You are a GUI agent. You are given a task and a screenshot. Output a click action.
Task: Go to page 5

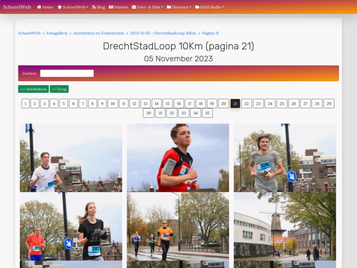(x=64, y=104)
